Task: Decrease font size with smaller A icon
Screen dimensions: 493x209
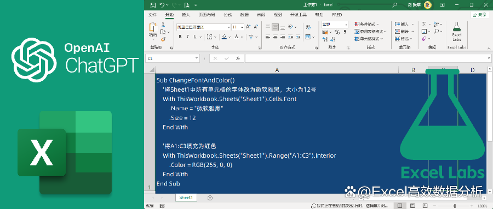Action: (256, 27)
